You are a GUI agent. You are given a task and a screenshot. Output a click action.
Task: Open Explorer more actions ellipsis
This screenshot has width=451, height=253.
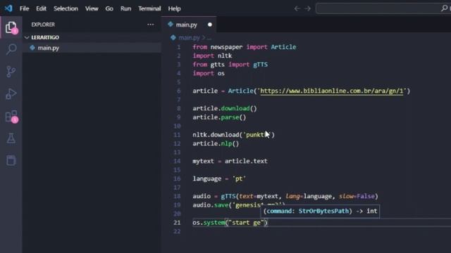point(150,25)
